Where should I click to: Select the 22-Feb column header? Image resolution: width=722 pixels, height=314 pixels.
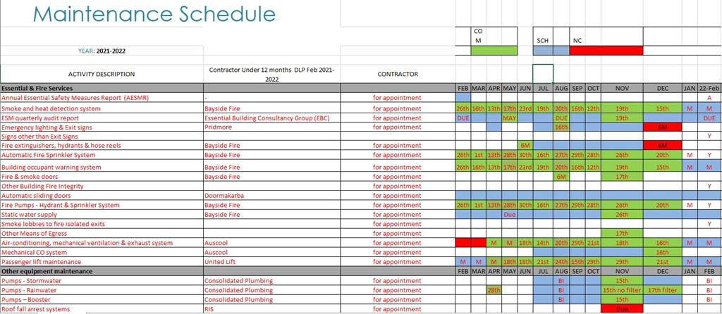point(709,88)
